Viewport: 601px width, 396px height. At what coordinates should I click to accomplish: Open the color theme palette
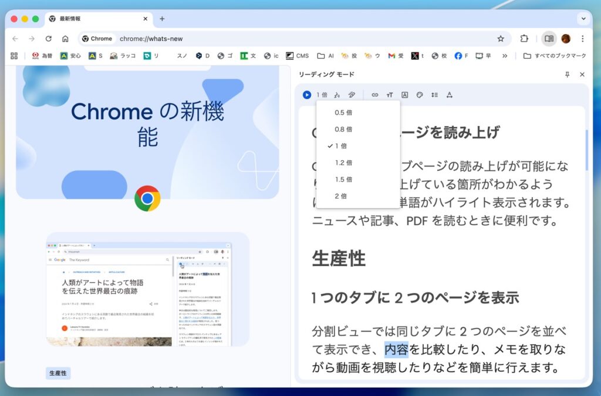coord(420,95)
